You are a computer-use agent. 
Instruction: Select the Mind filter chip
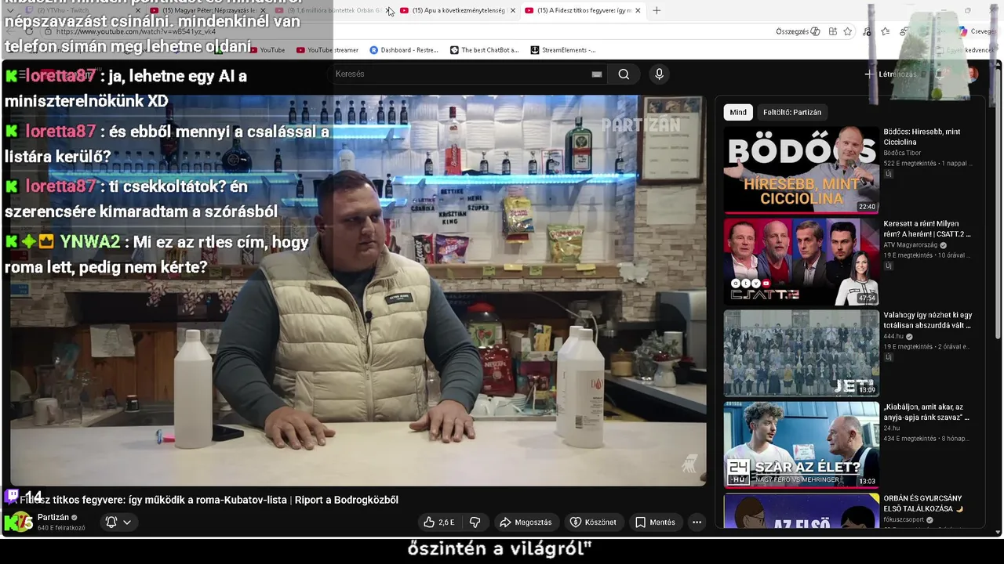(x=738, y=112)
